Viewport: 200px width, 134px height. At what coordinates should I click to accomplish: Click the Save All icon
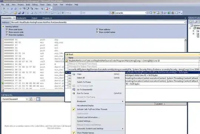coord(23,13)
